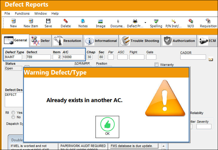Viewport: 218px width, 150px height.
Task: Switch to the Trouble Shooting tab
Action: click(140, 41)
